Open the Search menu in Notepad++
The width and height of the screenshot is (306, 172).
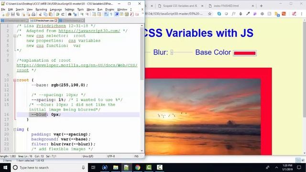coord(20,10)
